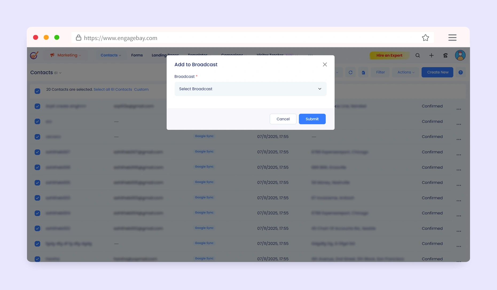Viewport: 497px width, 290px height.
Task: Click the refresh contacts icon
Action: pyautogui.click(x=350, y=72)
